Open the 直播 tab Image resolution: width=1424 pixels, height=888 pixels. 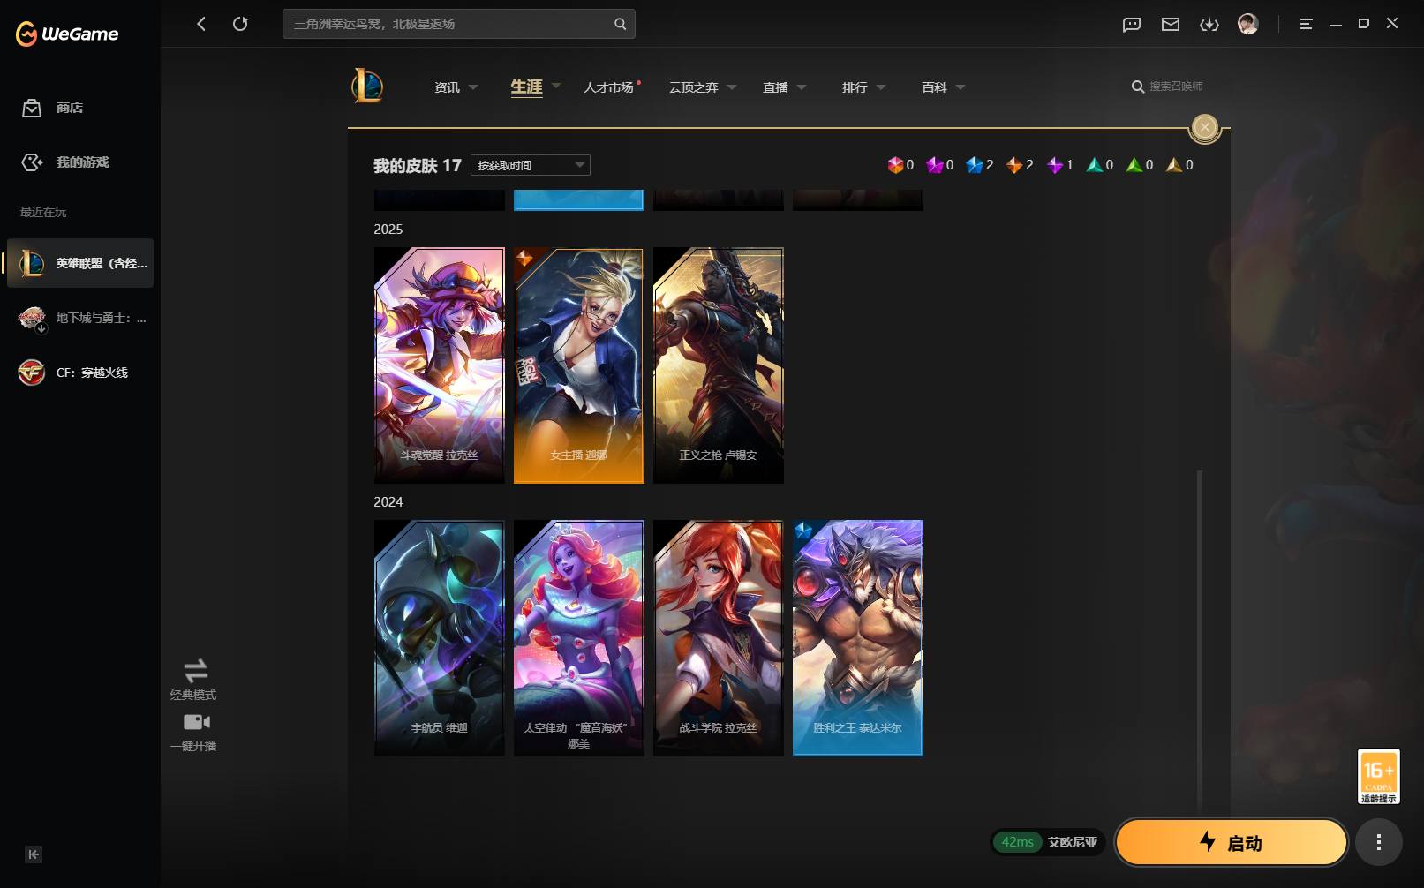click(x=775, y=87)
